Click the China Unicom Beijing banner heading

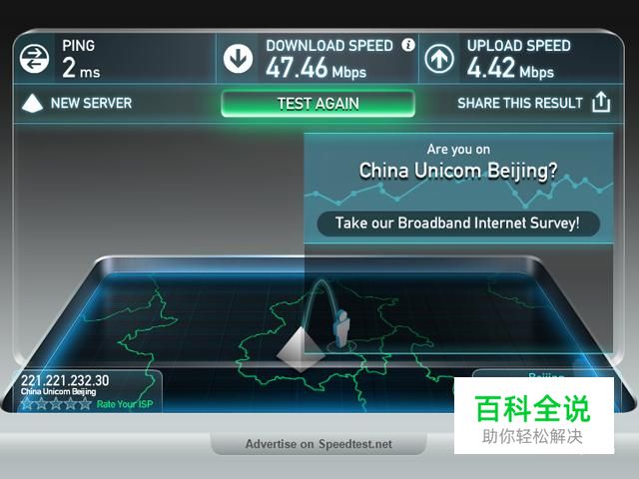458,171
